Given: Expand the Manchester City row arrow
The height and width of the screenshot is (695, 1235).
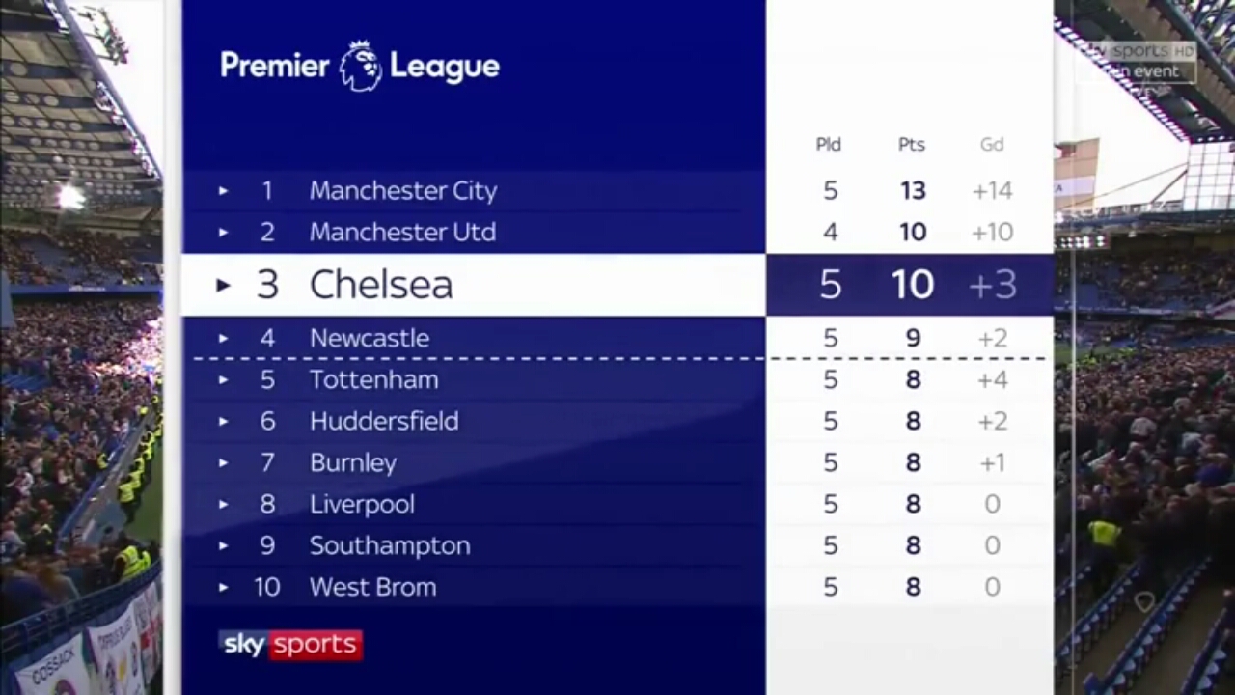Looking at the screenshot, I should click(223, 191).
